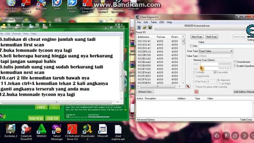Open the Value Type dropdown
Viewport: 254px width, 143px height.
[216, 56]
